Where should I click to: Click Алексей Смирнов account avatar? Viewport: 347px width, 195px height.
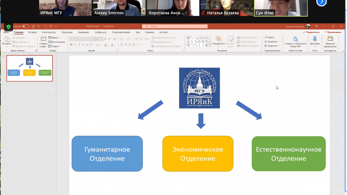click(x=308, y=26)
